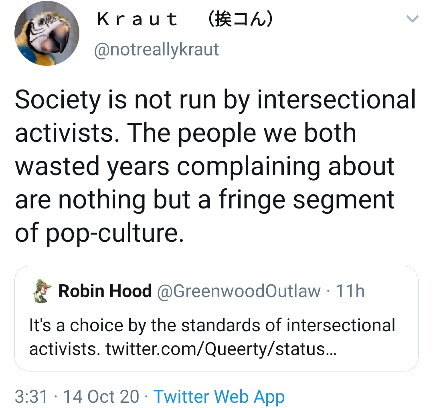This screenshot has width=433, height=408.
Task: Open the twitter.com/Queerty/status link
Action: (x=221, y=349)
